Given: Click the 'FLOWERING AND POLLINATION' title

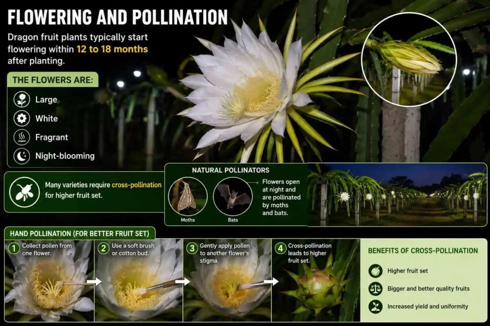Looking at the screenshot, I should coord(118,18).
